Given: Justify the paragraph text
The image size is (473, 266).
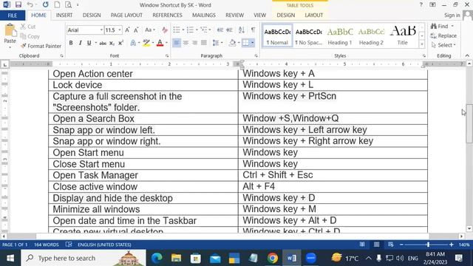Looking at the screenshot, I should [204, 43].
